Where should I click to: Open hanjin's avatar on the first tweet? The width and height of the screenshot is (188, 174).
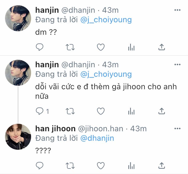18,18
